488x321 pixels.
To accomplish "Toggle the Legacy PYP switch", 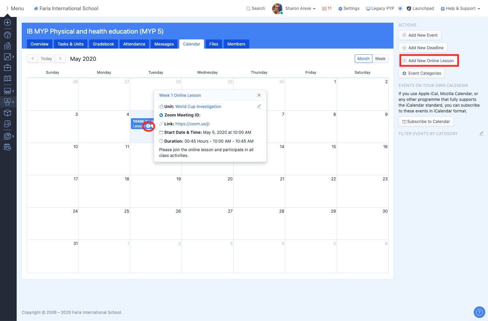I will coord(400,8).
